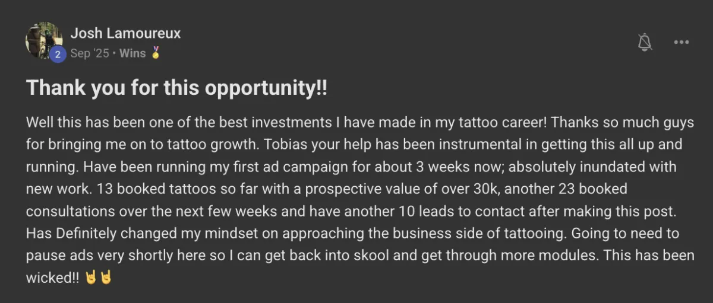
Task: Click the first rock-on hand emoji
Action: click(x=90, y=278)
